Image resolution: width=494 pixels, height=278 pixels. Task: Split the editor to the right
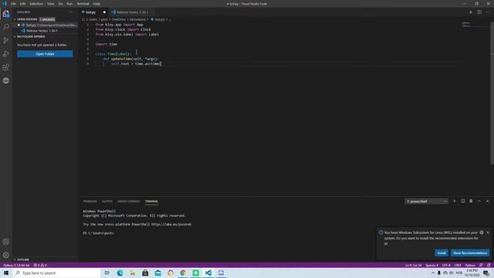[479, 12]
